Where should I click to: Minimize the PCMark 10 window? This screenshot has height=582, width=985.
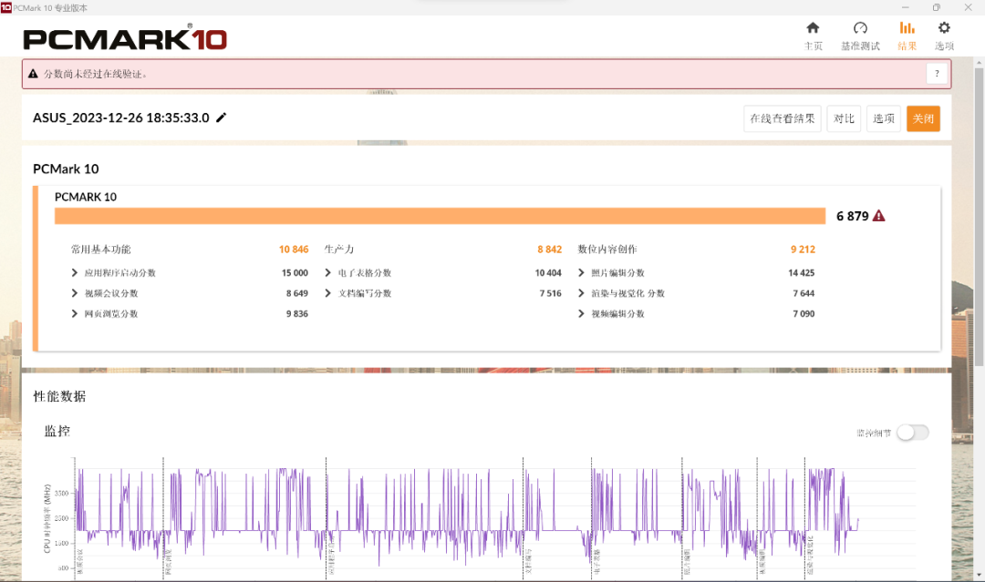coord(906,7)
